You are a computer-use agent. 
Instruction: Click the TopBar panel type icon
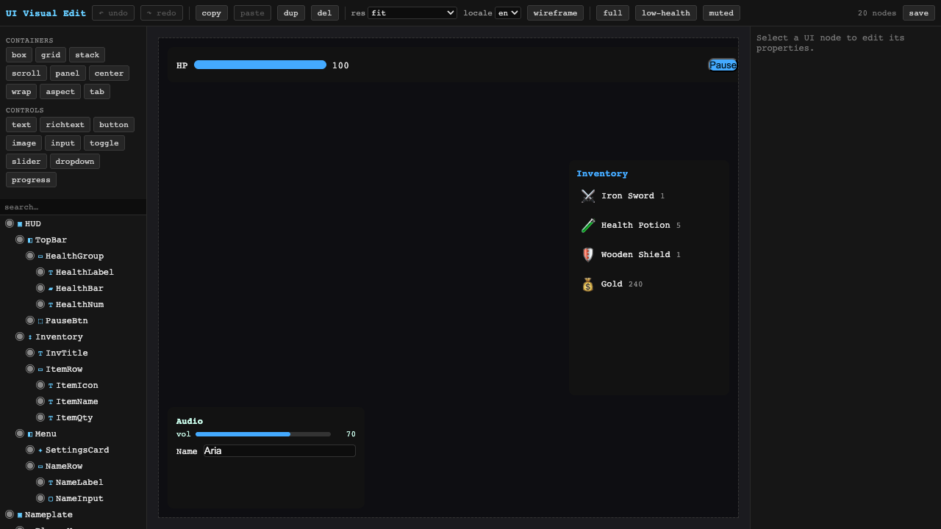pos(30,240)
